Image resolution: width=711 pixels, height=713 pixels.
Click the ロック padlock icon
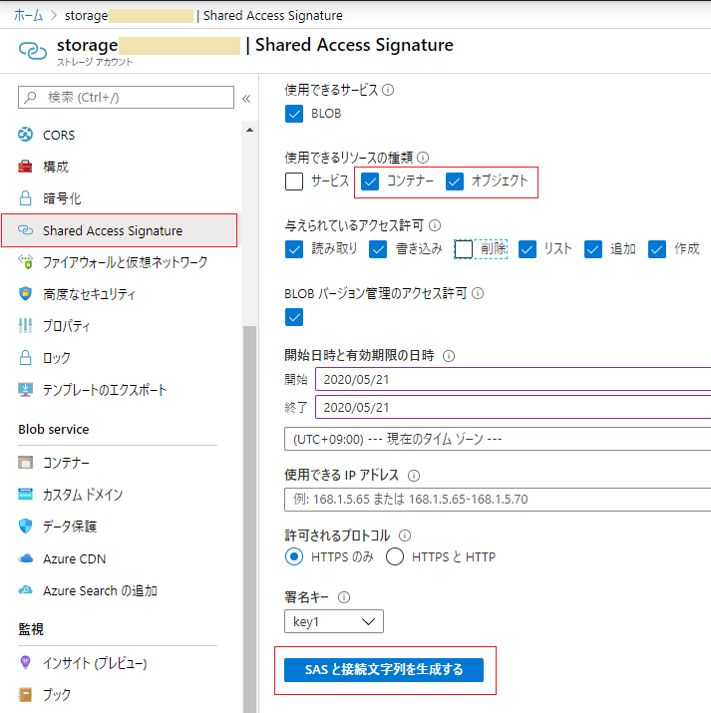(26, 357)
